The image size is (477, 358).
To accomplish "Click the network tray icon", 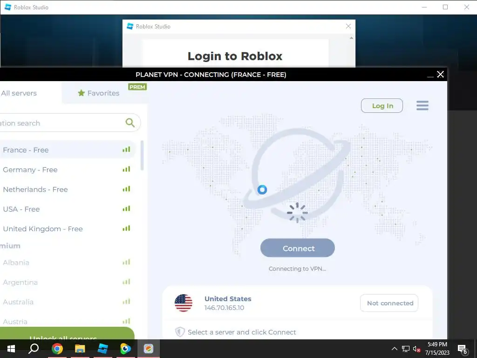I will click(x=406, y=349).
